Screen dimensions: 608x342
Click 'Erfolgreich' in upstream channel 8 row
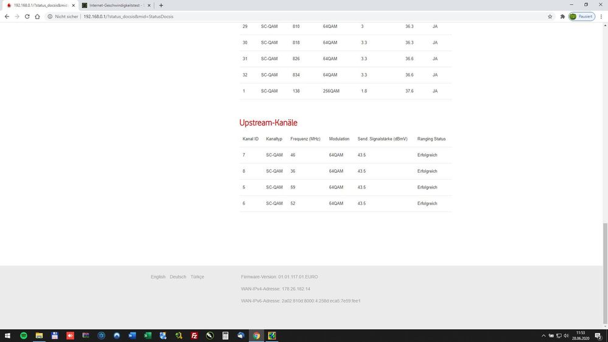(x=427, y=171)
